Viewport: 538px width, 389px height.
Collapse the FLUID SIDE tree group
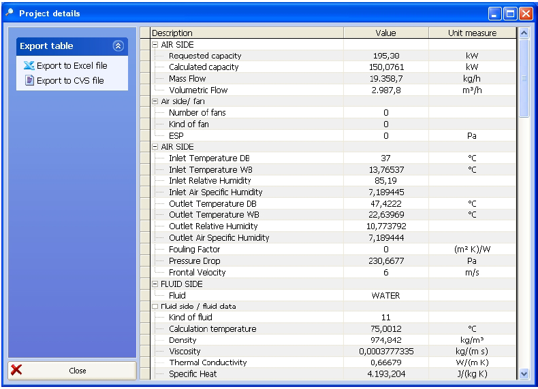click(x=155, y=284)
